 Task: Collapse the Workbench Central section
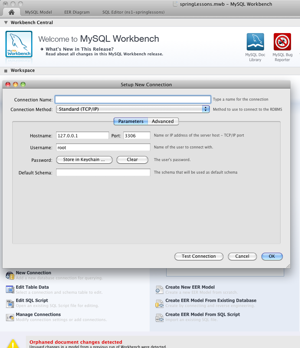pos(6,22)
